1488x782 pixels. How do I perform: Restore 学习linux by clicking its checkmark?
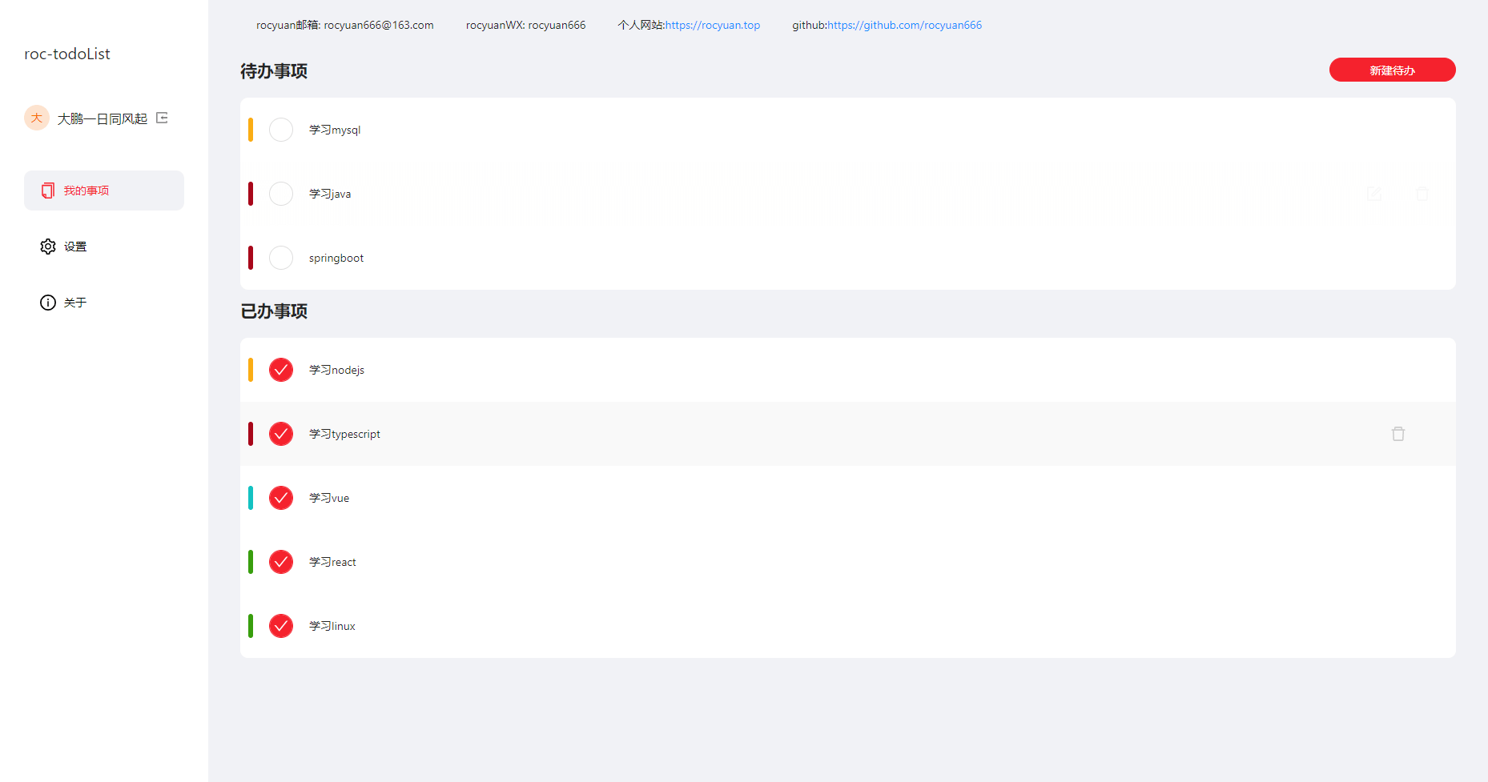point(281,626)
